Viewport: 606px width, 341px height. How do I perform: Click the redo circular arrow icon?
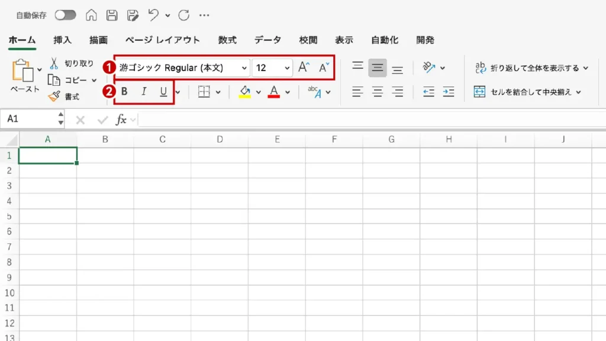184,15
